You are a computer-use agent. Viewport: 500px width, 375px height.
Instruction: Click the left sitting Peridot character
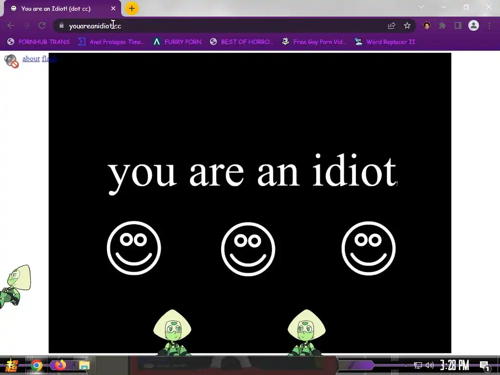172,332
